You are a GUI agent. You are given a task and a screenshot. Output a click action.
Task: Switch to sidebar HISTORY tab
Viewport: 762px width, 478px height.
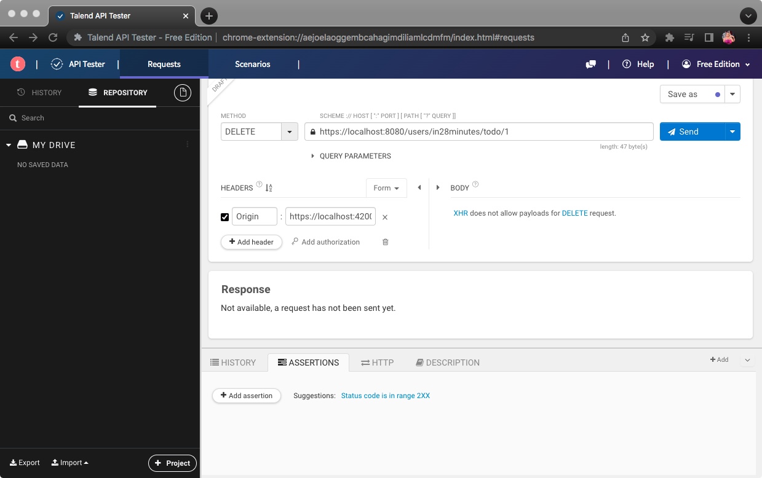tap(39, 92)
